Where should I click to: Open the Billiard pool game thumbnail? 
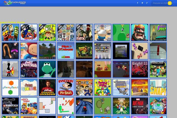[x=121, y=106]
